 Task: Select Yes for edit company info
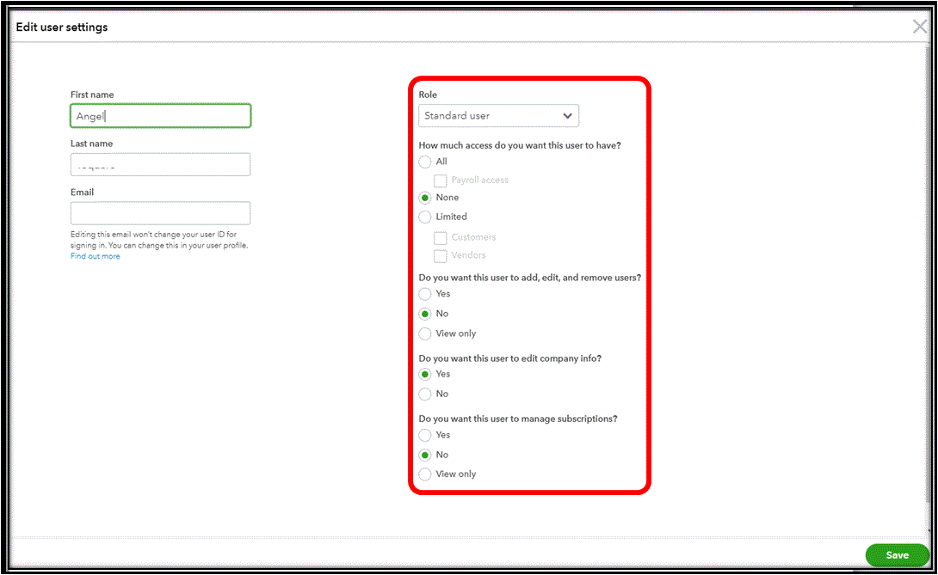[x=425, y=374]
